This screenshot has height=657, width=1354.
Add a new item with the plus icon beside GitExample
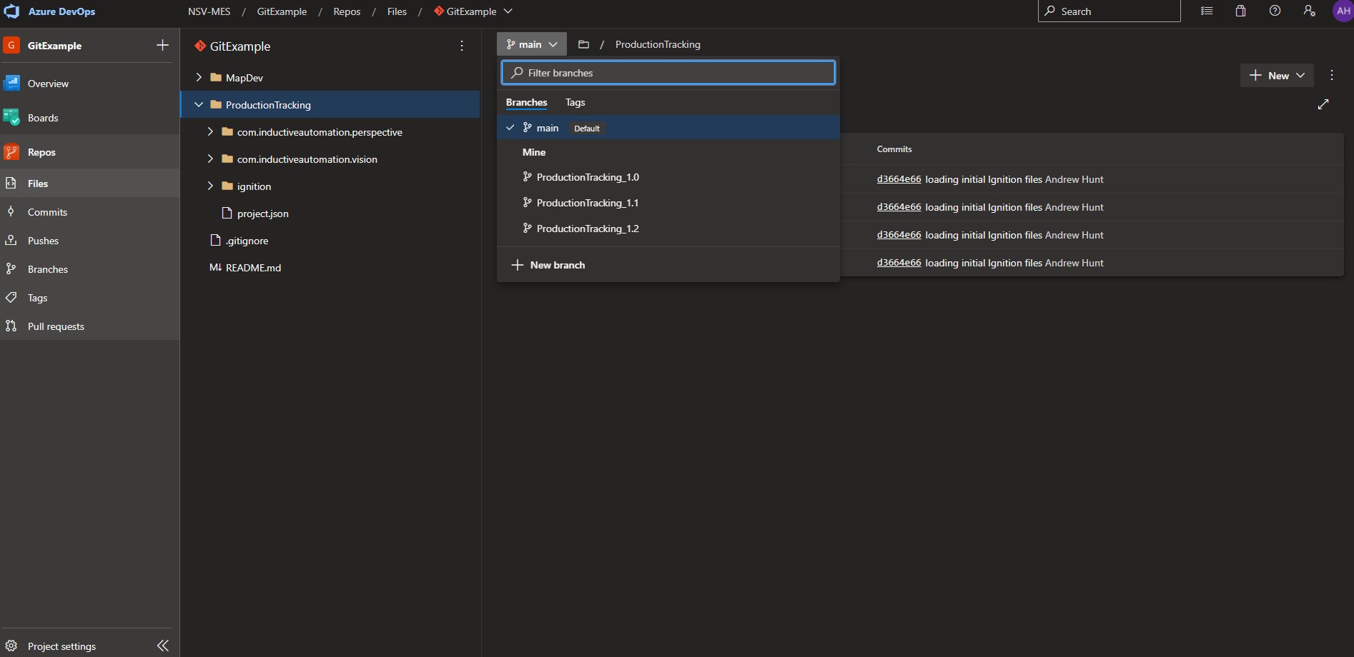click(162, 45)
